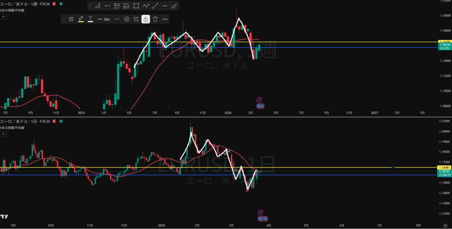Viewport: 452px width, 229px height.
Task: Select the rectangle shape tool
Action: coord(136,6)
